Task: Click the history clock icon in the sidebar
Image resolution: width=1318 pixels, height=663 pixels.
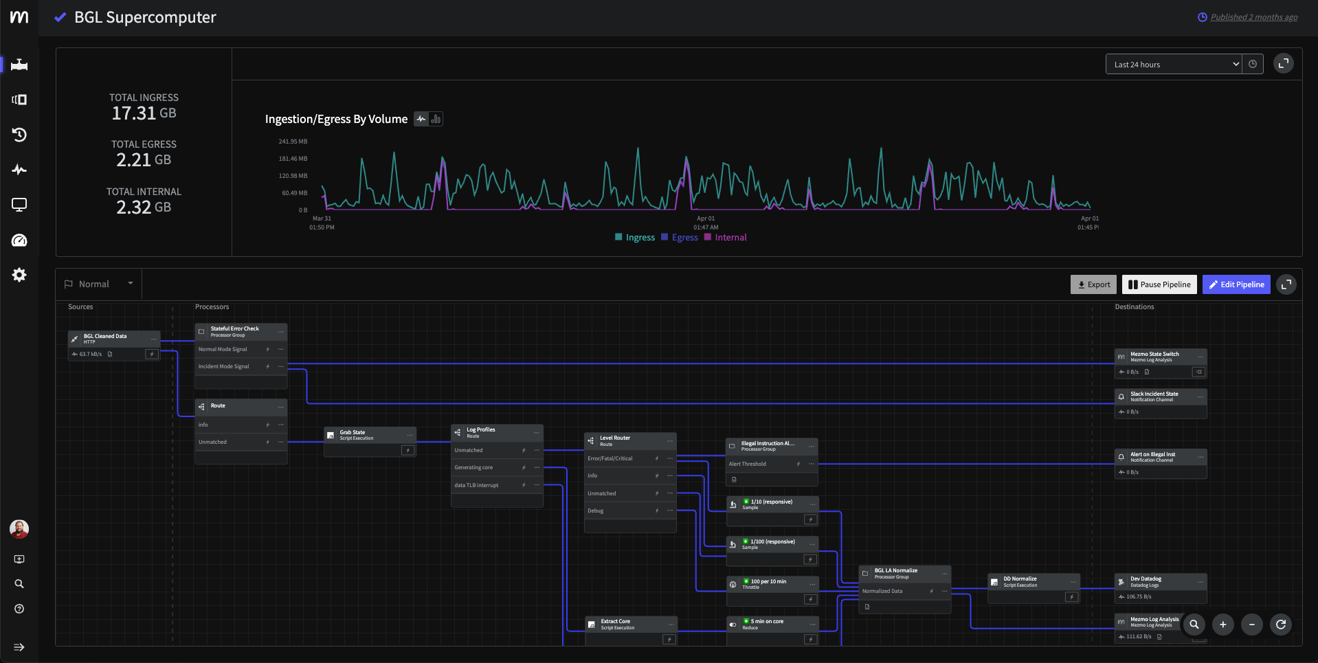Action: click(x=19, y=135)
